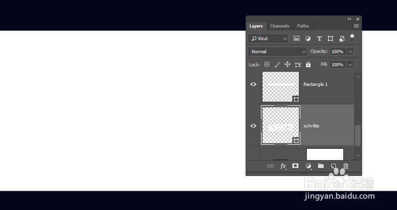Click the scroll down arrow in layers list

(x=358, y=155)
